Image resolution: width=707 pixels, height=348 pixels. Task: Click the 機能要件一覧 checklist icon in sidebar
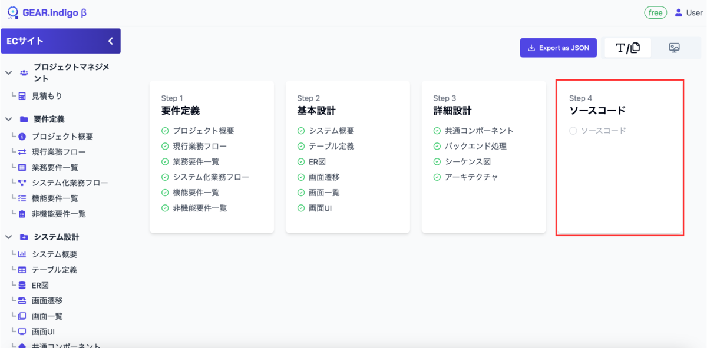(22, 198)
